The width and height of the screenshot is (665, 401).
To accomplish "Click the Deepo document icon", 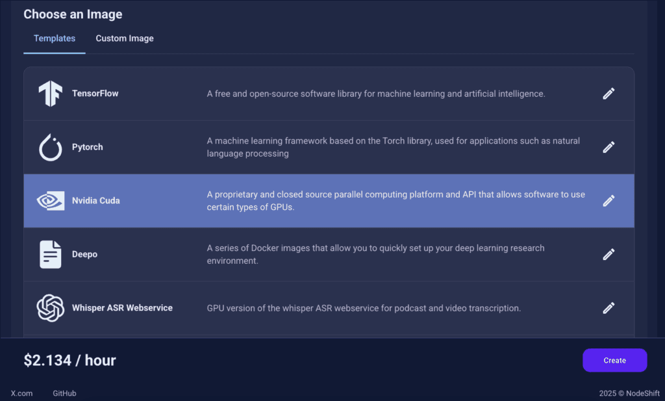I will 51,254.
